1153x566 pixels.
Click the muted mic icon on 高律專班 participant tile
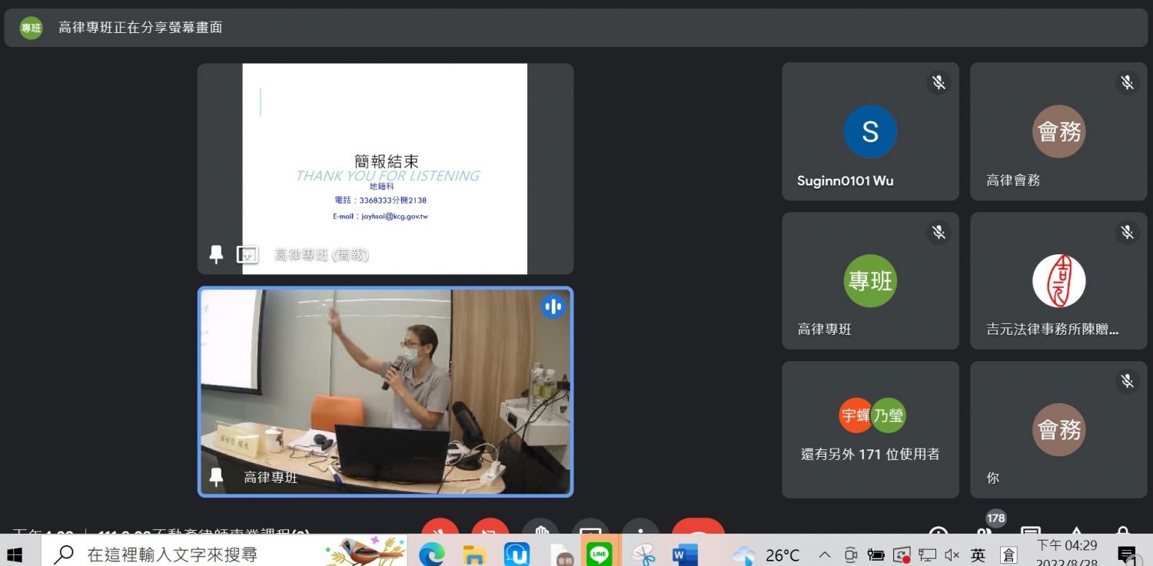point(939,231)
